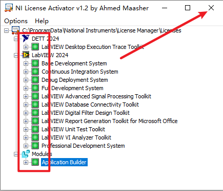This screenshot has height=191, width=223.
Task: Select LabVIEW Digital Filter Design Toolkit item
Action: pos(86,113)
